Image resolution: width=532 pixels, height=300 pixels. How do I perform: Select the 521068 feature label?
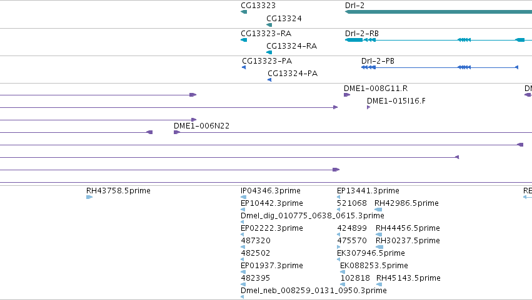[351, 203]
